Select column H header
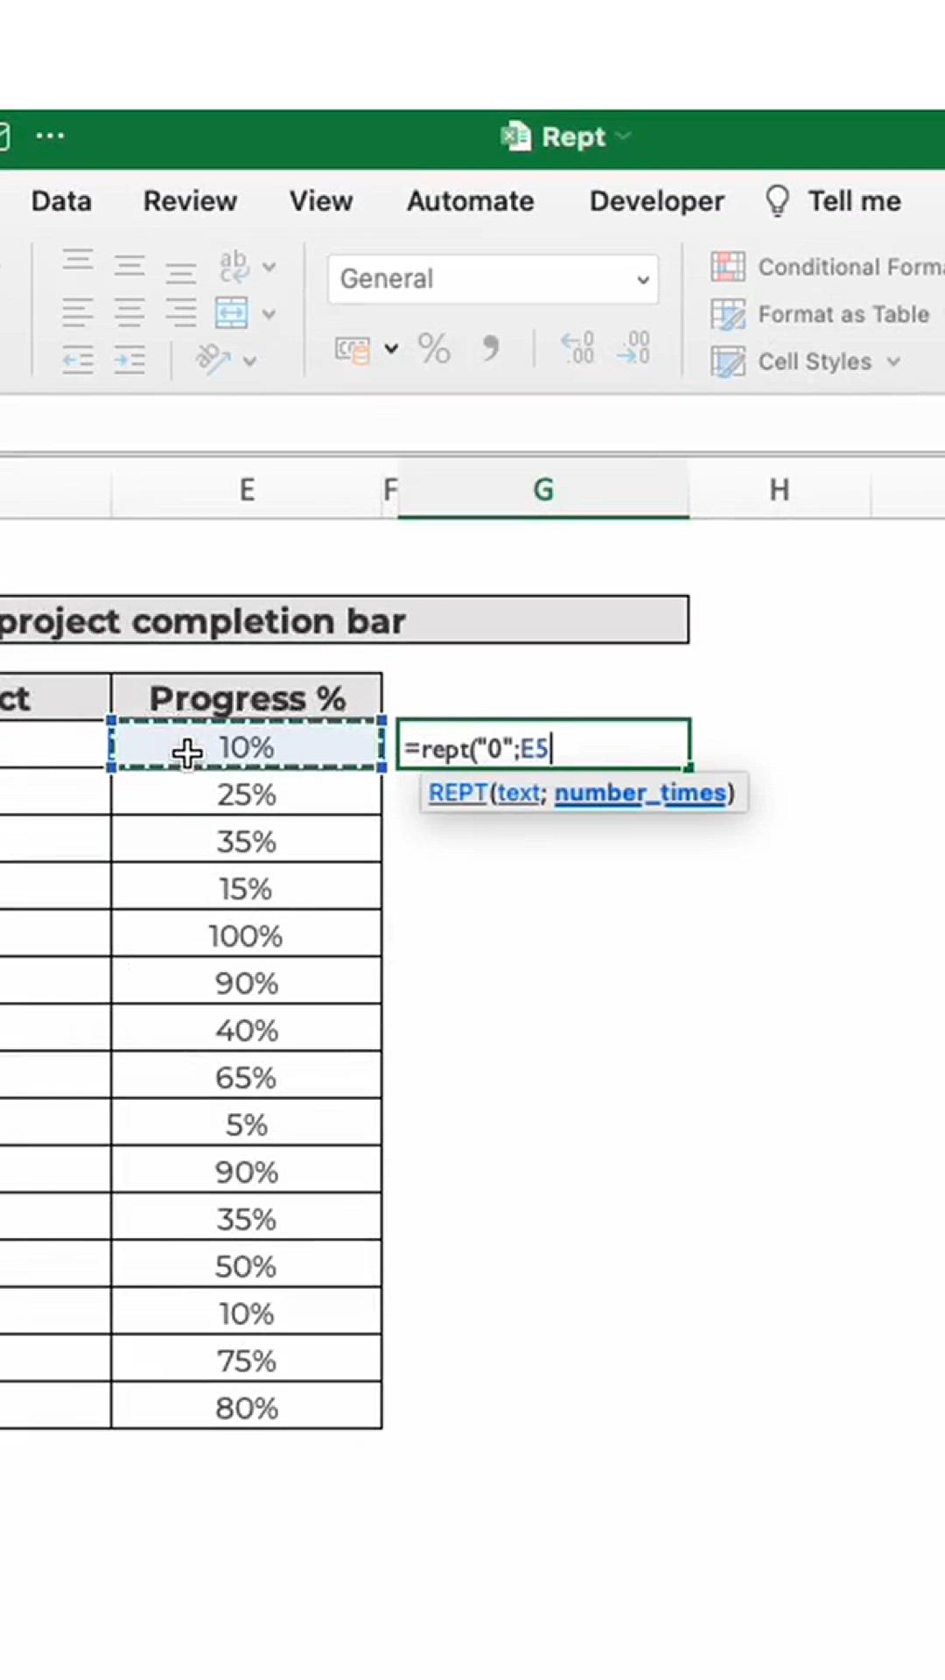 pos(779,490)
